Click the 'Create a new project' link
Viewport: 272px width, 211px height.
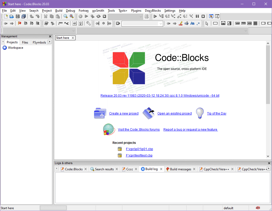tap(124, 114)
